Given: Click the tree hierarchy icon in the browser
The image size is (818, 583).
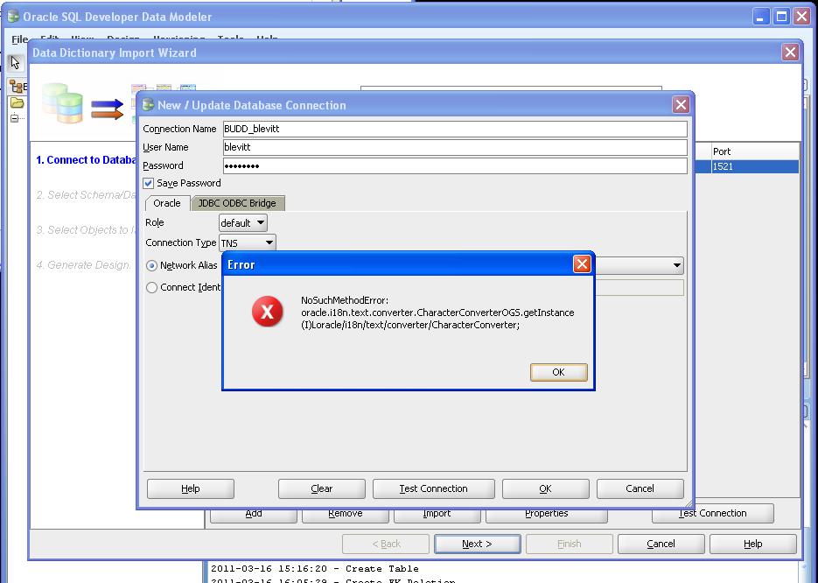Looking at the screenshot, I should [x=16, y=86].
